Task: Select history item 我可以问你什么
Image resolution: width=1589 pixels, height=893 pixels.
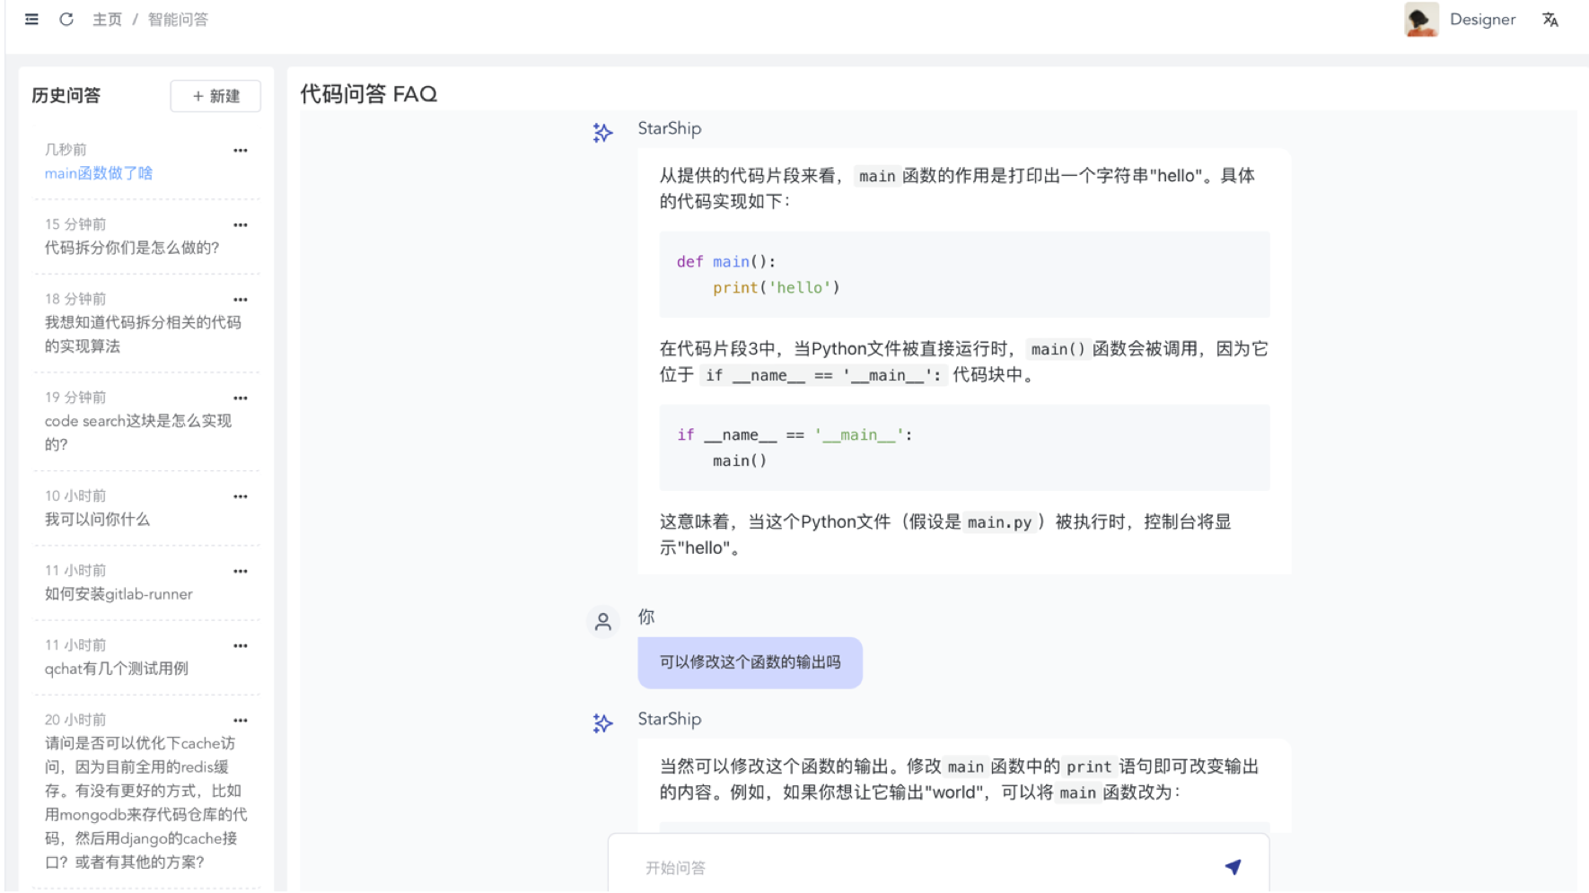Action: pyautogui.click(x=97, y=520)
